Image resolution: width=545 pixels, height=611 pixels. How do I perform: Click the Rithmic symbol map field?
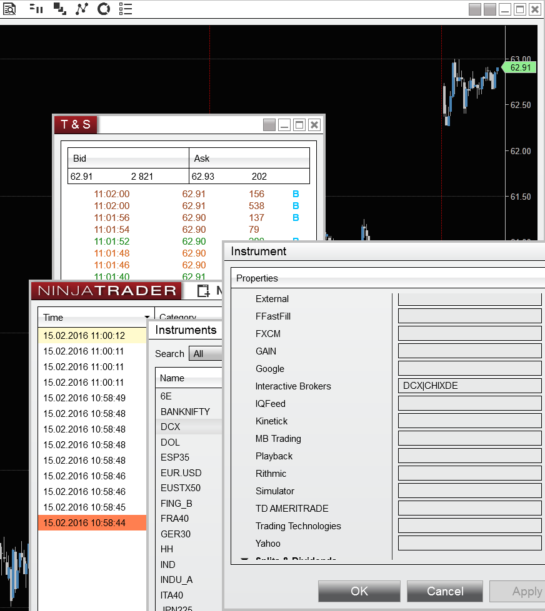coord(470,473)
